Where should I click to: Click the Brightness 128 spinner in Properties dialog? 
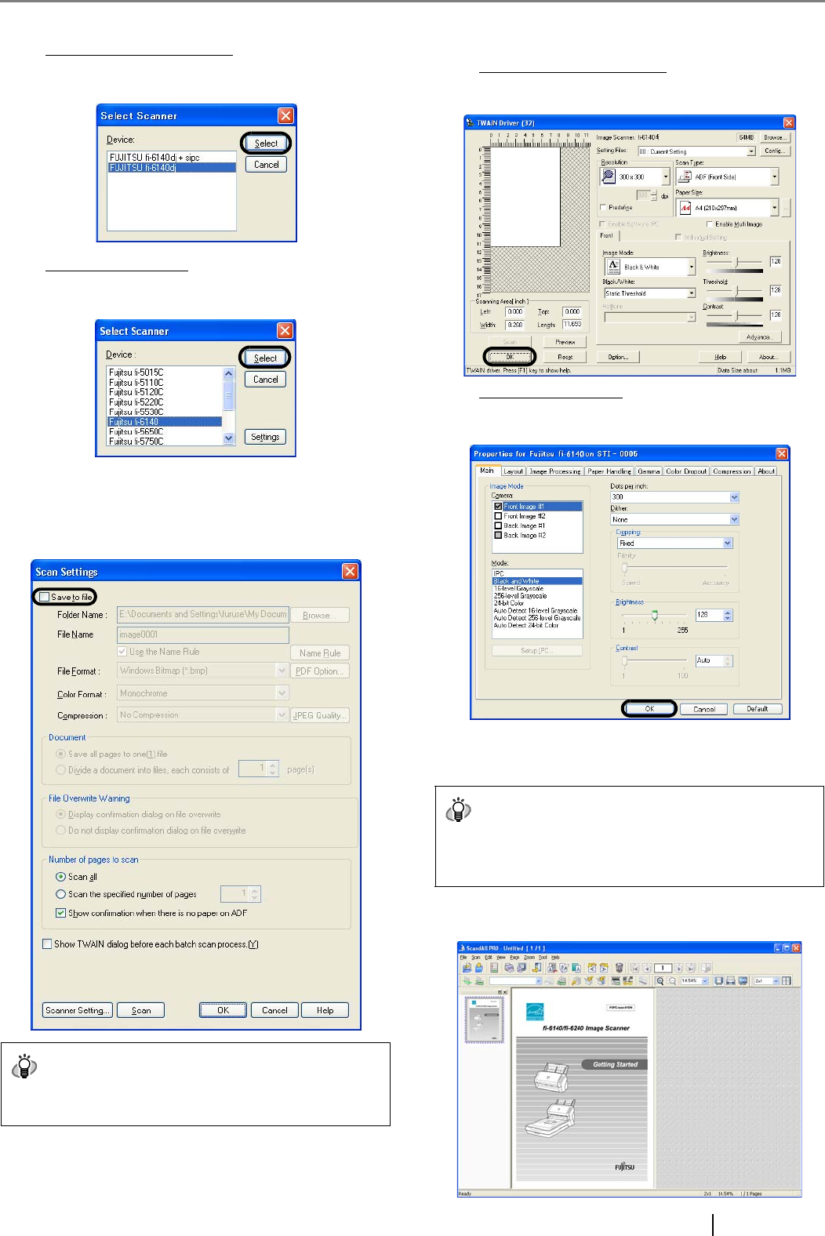point(728,616)
